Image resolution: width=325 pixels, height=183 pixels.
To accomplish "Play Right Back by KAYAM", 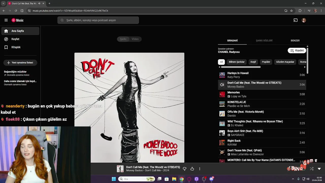I will [262, 143].
